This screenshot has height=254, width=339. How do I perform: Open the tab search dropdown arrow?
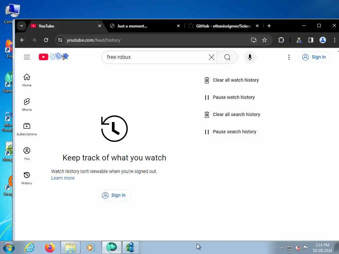pos(22,26)
